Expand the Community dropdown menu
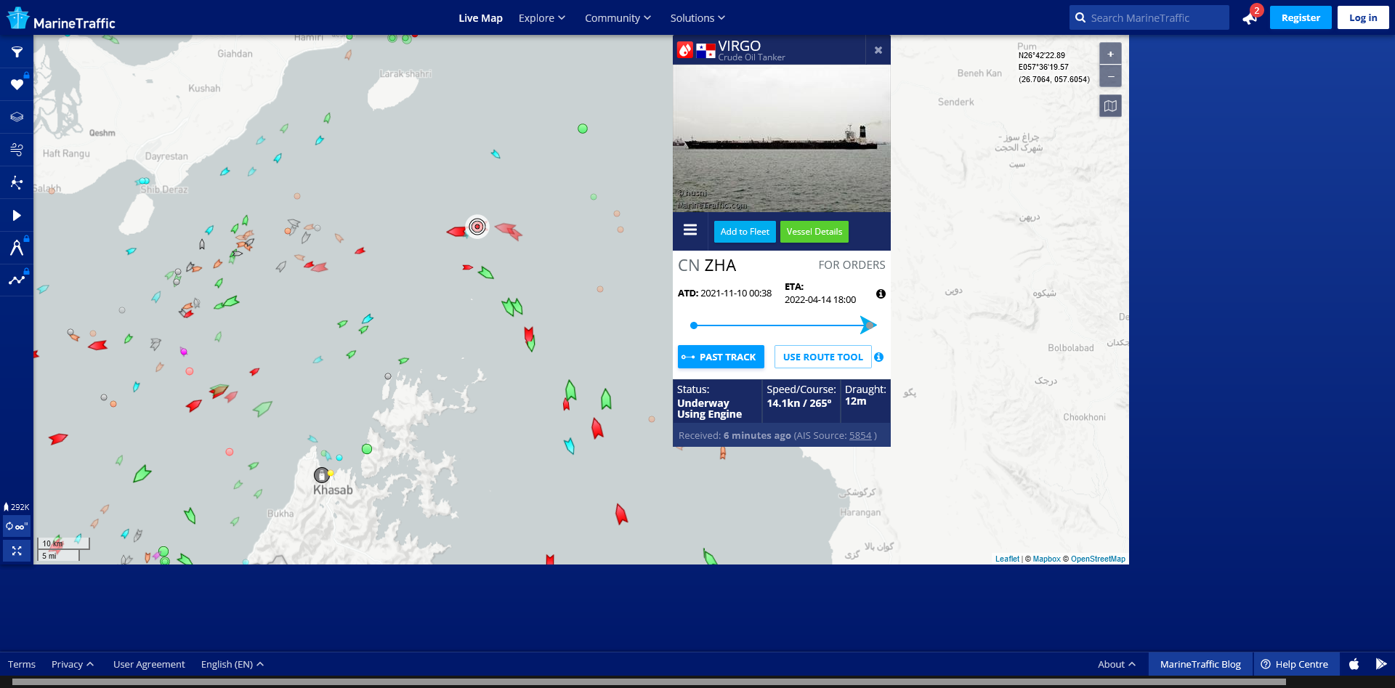 coord(618,18)
